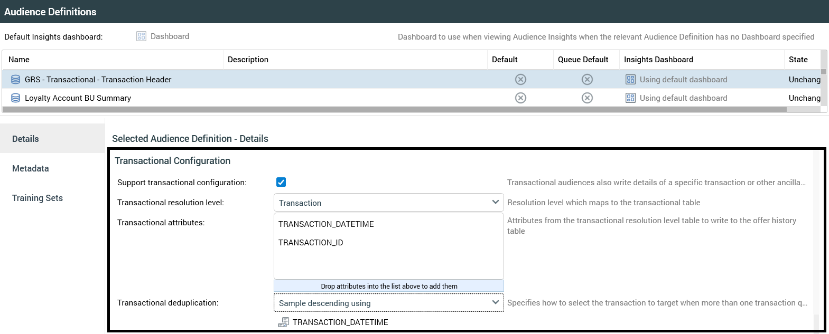Image resolution: width=829 pixels, height=334 pixels.
Task: Click database icon for GRS Transactional row
Action: tap(16, 80)
